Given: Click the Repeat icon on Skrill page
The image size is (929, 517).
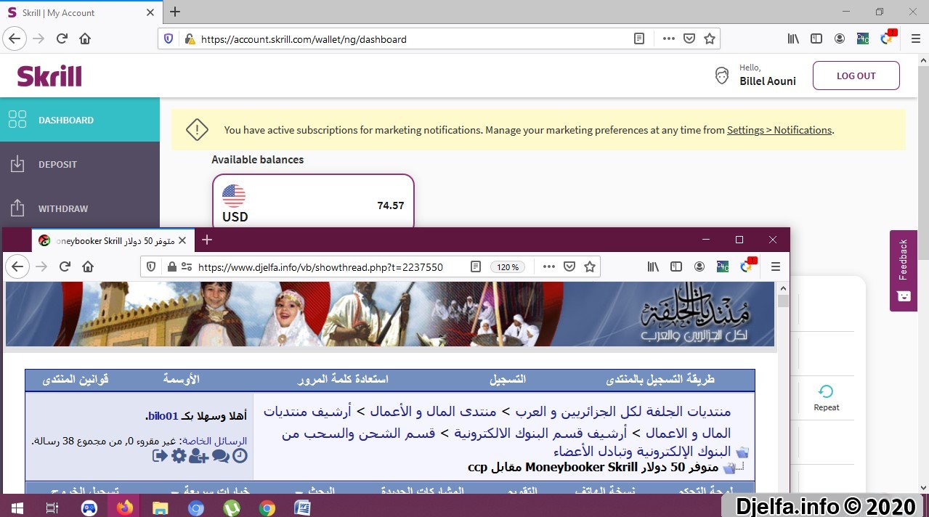Looking at the screenshot, I should [x=826, y=392].
